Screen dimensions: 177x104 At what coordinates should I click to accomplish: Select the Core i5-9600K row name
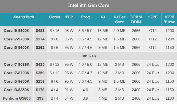pos(17,47)
